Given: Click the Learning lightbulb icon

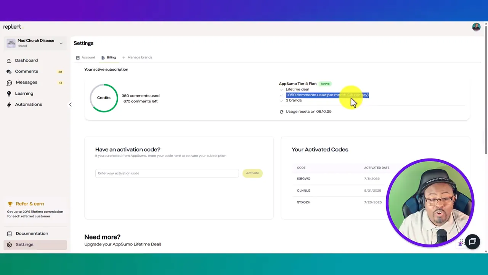Looking at the screenshot, I should 9,94.
